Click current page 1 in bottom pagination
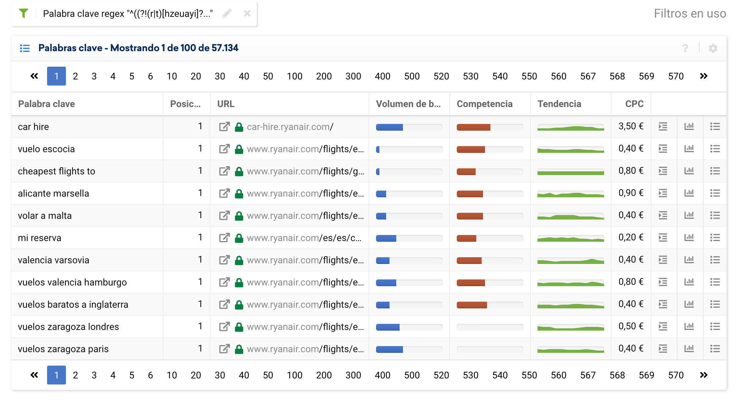This screenshot has height=404, width=740. pyautogui.click(x=57, y=375)
